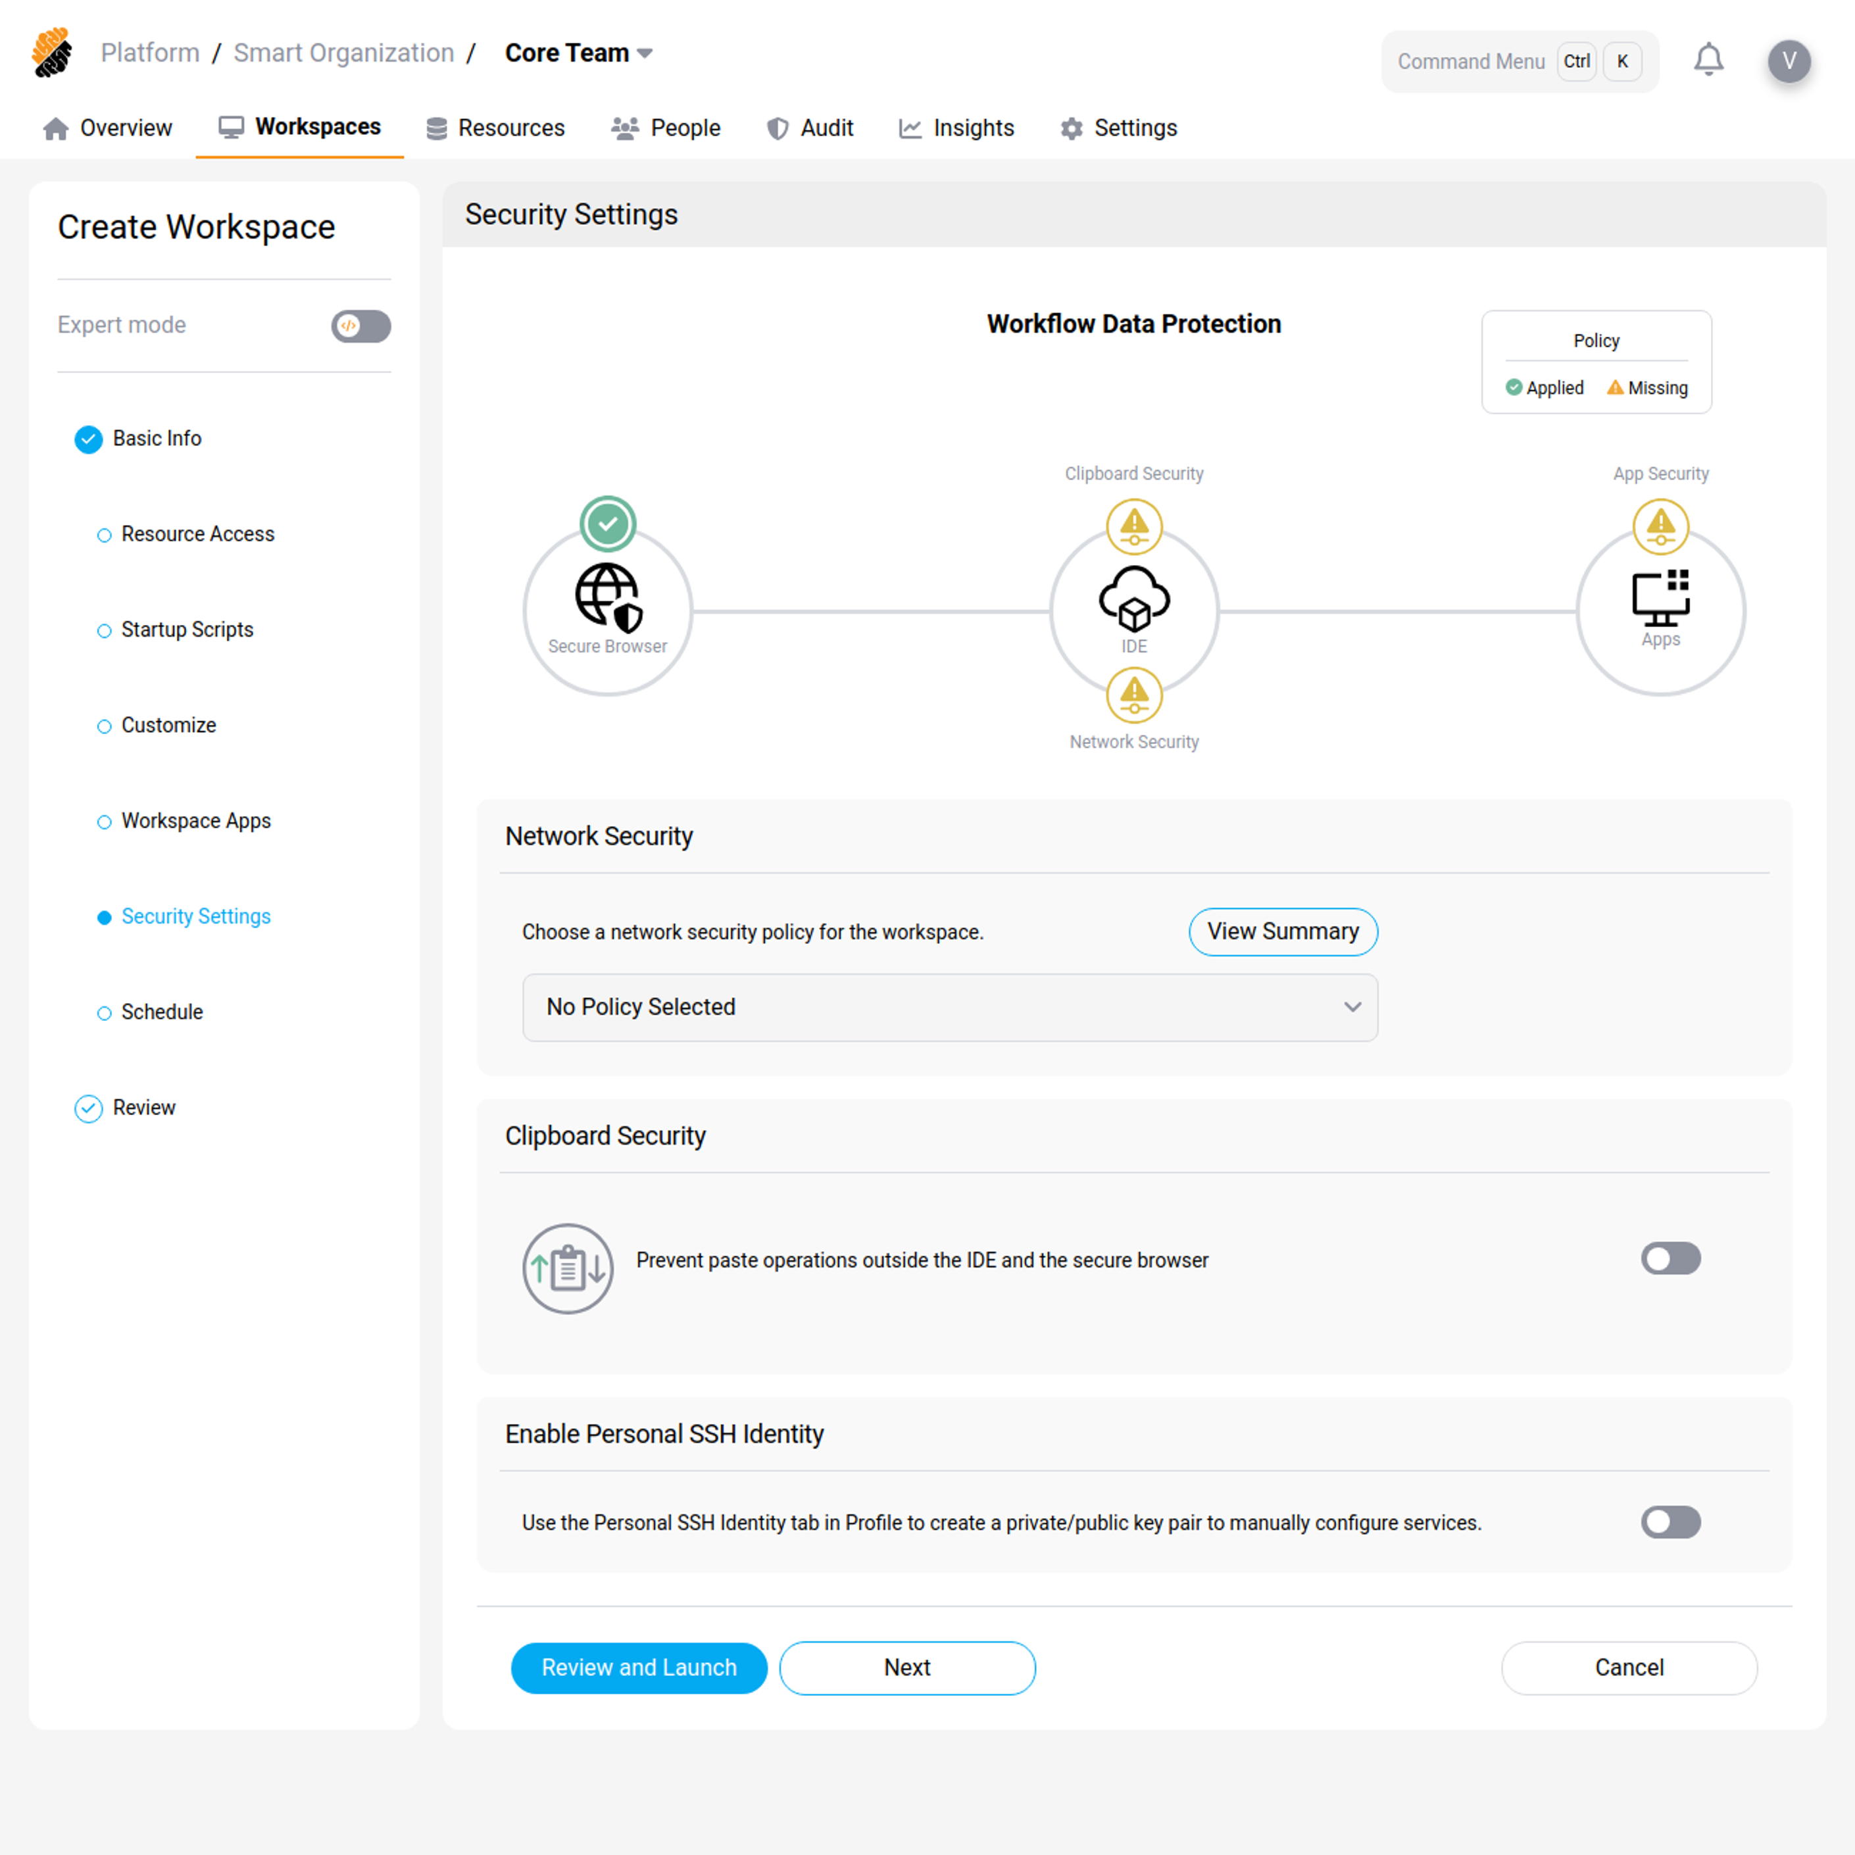Click the Clipboard Security warning icon
This screenshot has height=1855, width=1855.
click(x=1134, y=526)
